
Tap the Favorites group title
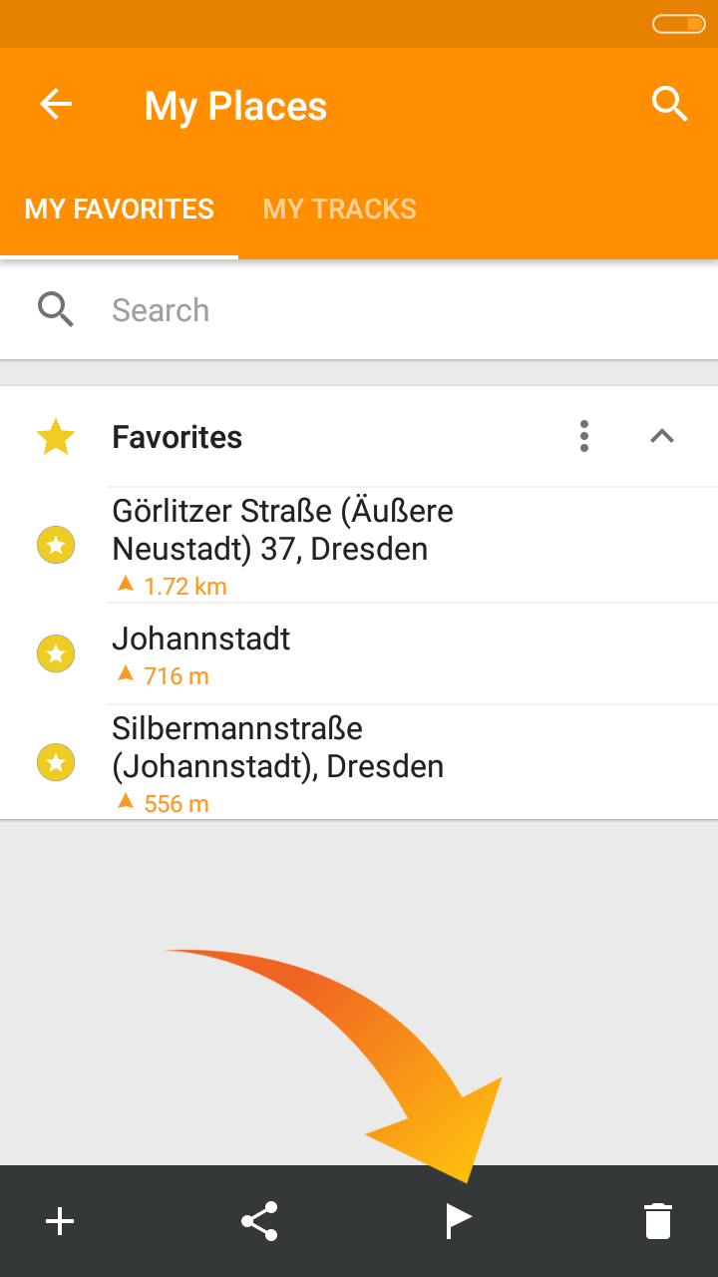point(178,437)
